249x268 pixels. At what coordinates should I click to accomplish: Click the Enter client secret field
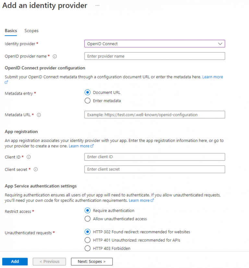pyautogui.click(x=155, y=169)
